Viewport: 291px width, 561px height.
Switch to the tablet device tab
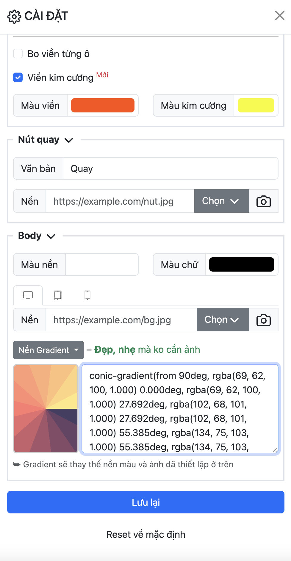tap(58, 295)
